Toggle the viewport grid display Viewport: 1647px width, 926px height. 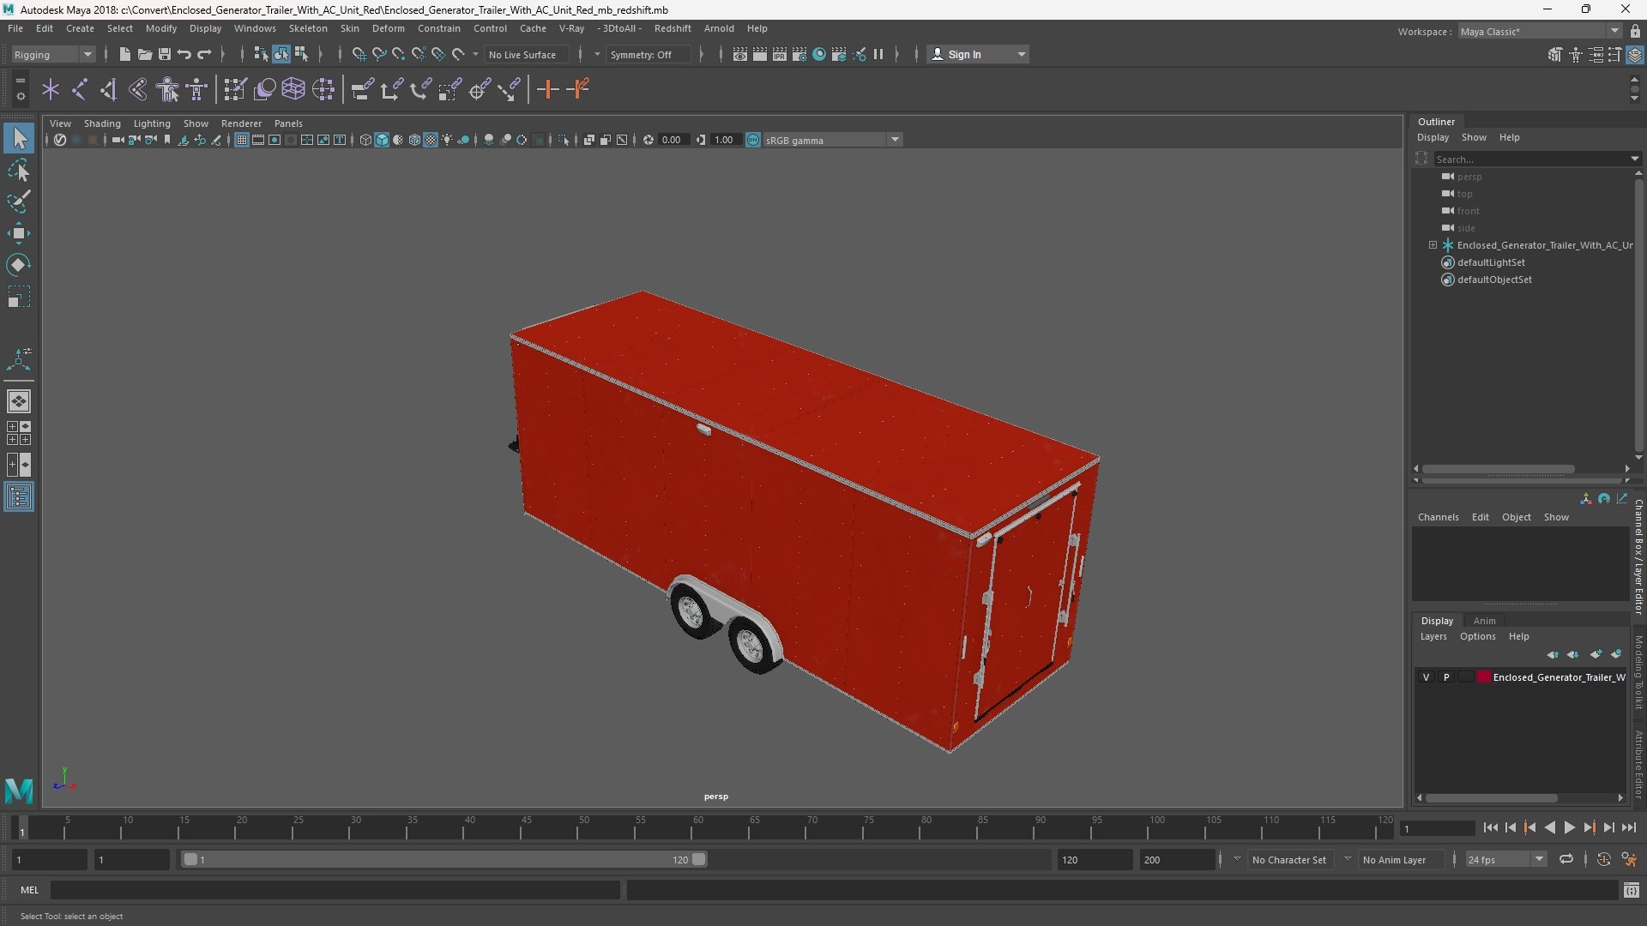click(242, 140)
